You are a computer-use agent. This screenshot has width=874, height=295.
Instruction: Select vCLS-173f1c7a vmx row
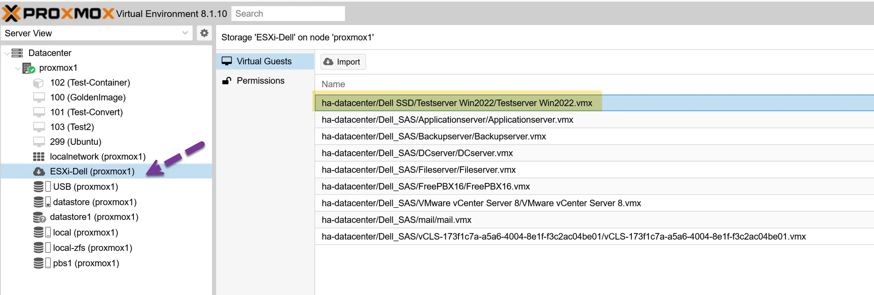(x=594, y=236)
